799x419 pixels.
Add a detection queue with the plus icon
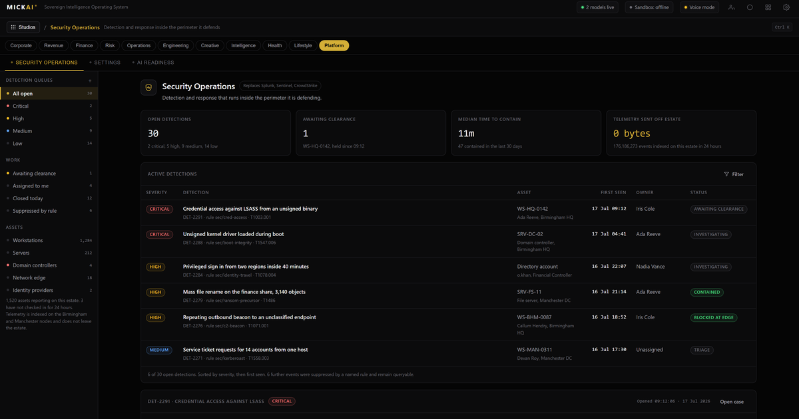pyautogui.click(x=90, y=80)
